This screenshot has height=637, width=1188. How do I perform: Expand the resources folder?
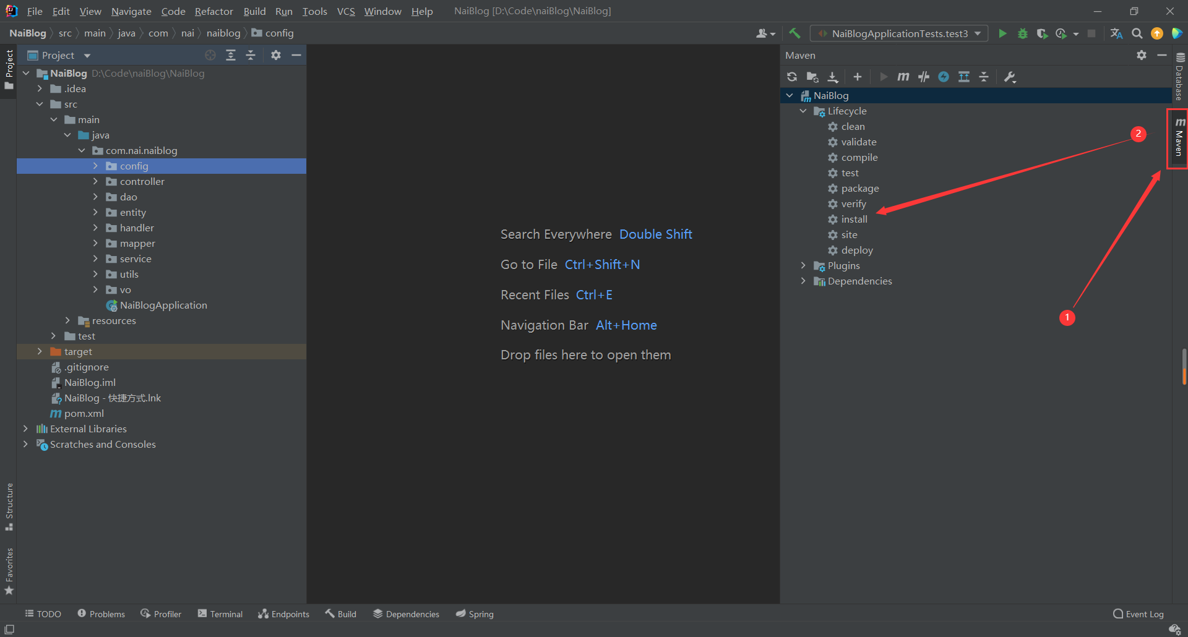67,320
